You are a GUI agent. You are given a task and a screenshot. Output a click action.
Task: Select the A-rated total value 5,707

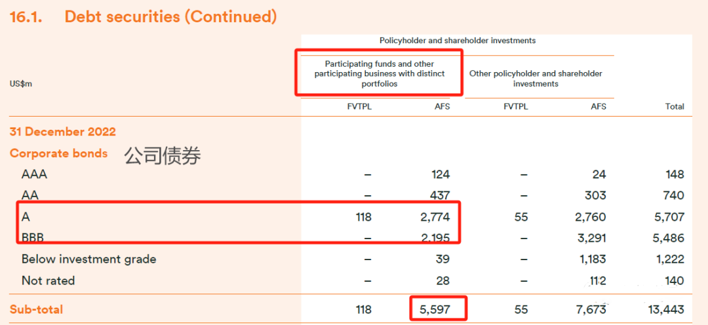coord(668,217)
